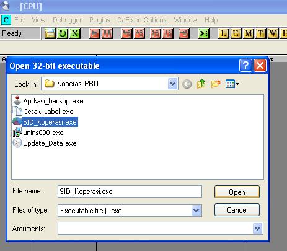This screenshot has height=251, width=287.
Task: Go up one folder level
Action: coord(201,84)
